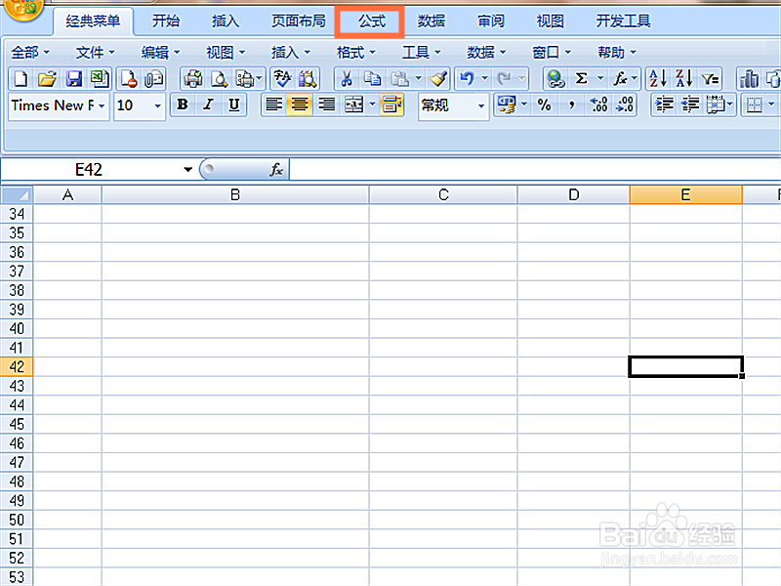Screen dimensions: 781x586
Task: Undo the last action
Action: [x=467, y=79]
